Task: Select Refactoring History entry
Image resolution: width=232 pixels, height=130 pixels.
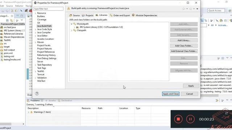Action: [x=46, y=55]
